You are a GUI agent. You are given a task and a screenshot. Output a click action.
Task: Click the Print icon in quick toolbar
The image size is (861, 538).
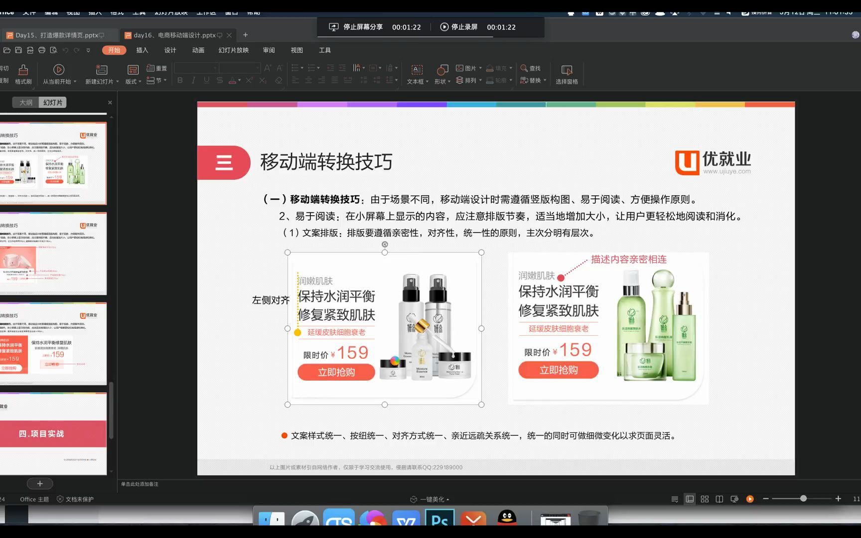pos(42,50)
